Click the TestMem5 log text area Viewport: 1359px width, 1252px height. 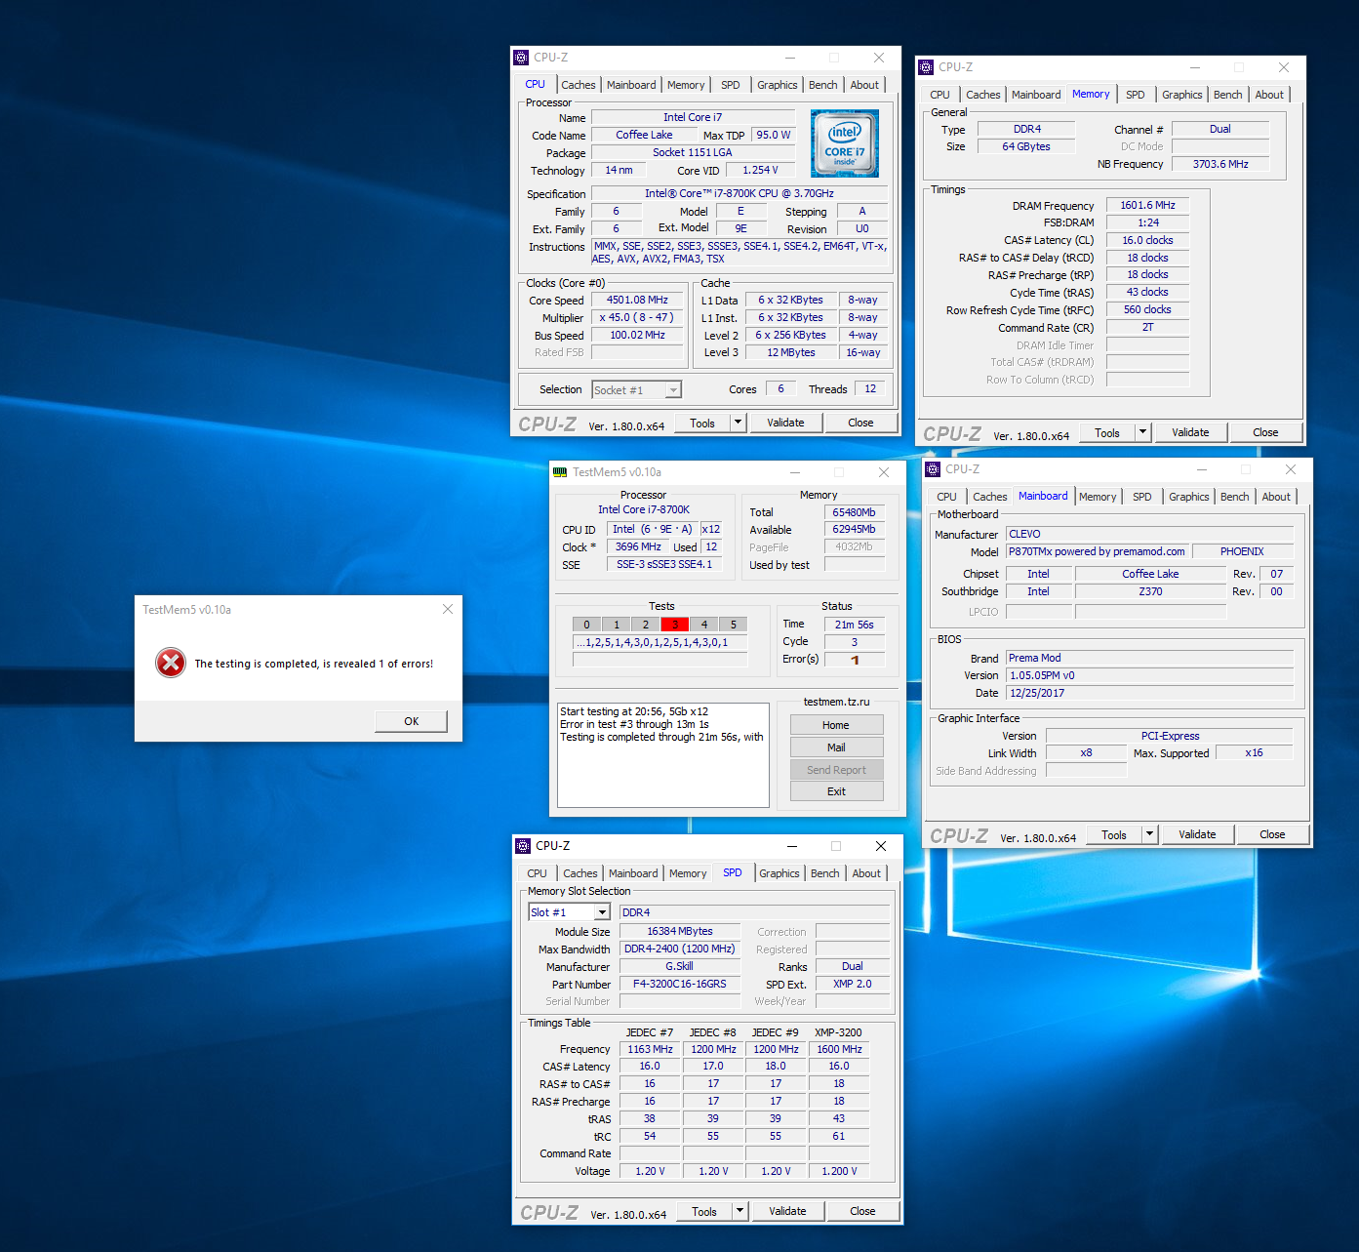coord(662,754)
